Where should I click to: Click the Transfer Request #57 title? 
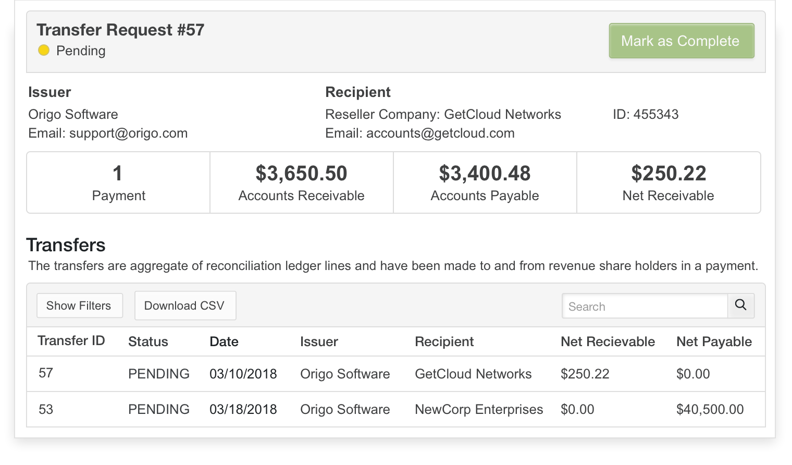point(120,30)
